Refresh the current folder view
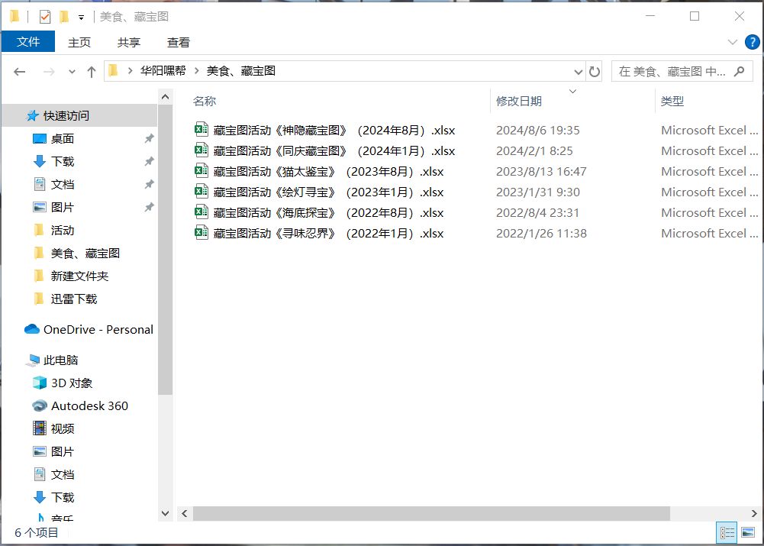 (x=594, y=72)
